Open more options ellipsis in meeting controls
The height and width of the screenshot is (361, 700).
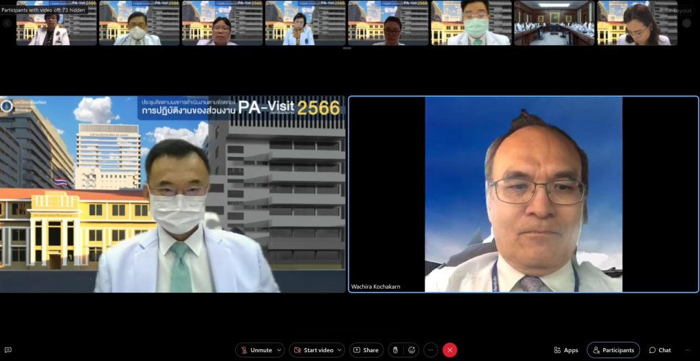pyautogui.click(x=431, y=350)
